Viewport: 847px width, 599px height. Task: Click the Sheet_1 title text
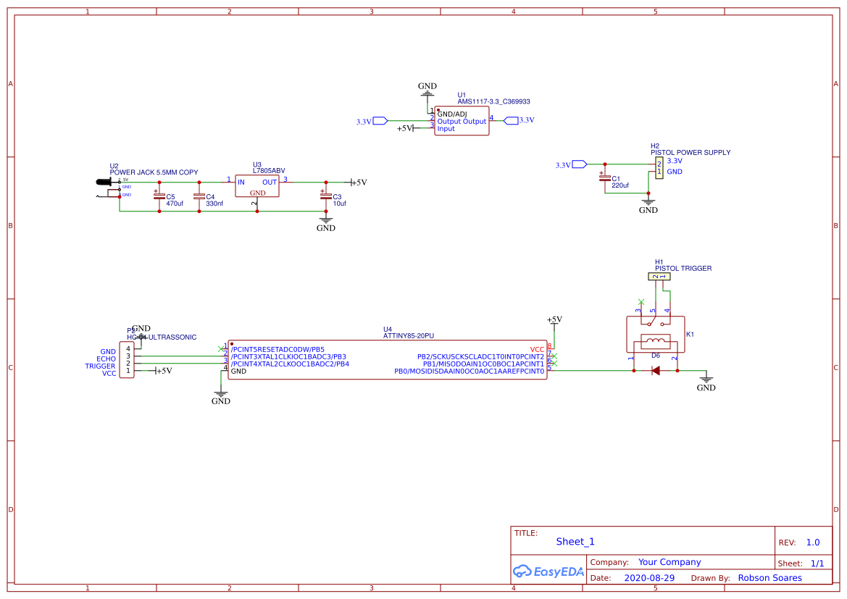click(x=575, y=541)
